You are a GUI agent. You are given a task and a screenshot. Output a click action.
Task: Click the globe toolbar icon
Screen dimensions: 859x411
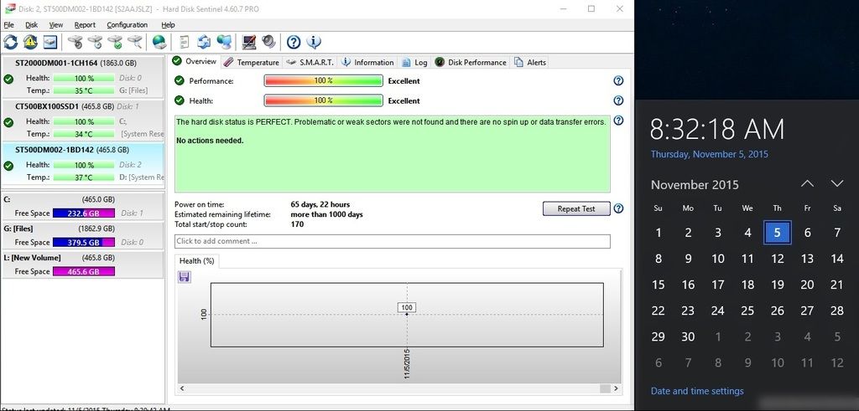point(159,42)
